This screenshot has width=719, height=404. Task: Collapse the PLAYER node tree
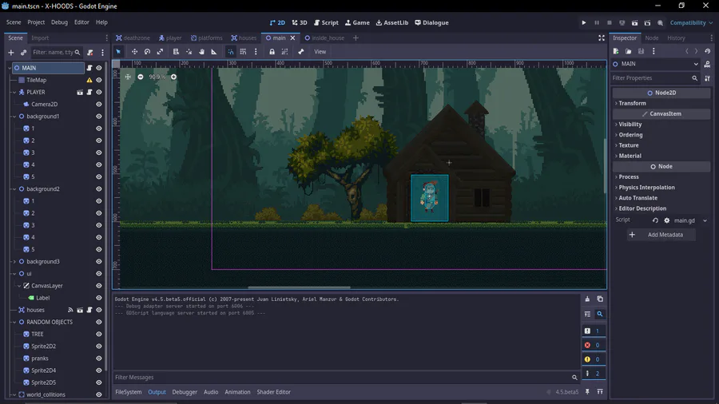point(14,92)
